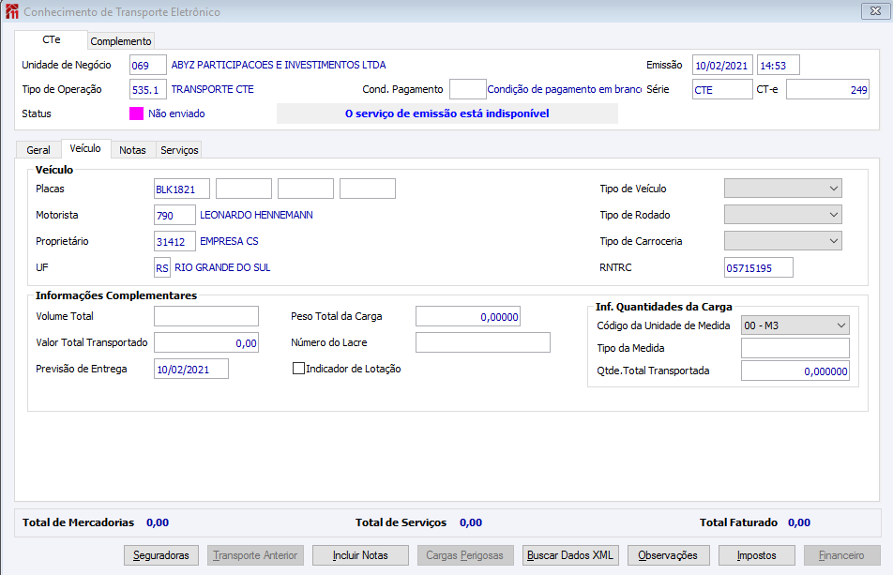The width and height of the screenshot is (893, 575).
Task: Click the 'O serviço de emissão está indisponível' message
Action: coord(447,113)
